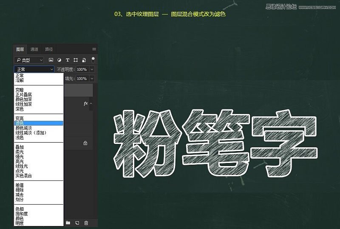Image resolution: width=340 pixels, height=229 pixels.
Task: Click the 填充 100% value field
Action: tap(82, 78)
